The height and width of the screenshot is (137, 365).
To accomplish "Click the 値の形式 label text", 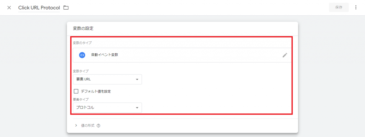I will (88, 126).
